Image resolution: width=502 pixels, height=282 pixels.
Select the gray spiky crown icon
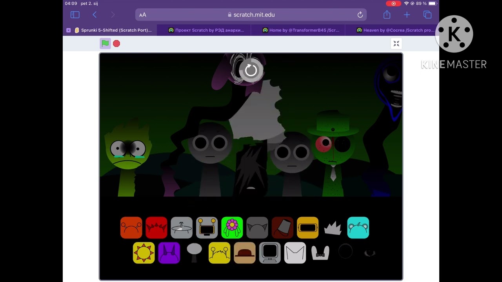coord(333,228)
